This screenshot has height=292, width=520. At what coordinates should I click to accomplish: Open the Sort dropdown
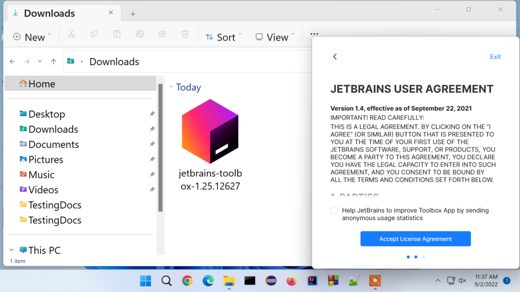(x=223, y=36)
